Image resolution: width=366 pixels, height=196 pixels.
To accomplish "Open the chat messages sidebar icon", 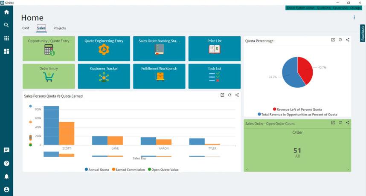I will click(x=6, y=150).
